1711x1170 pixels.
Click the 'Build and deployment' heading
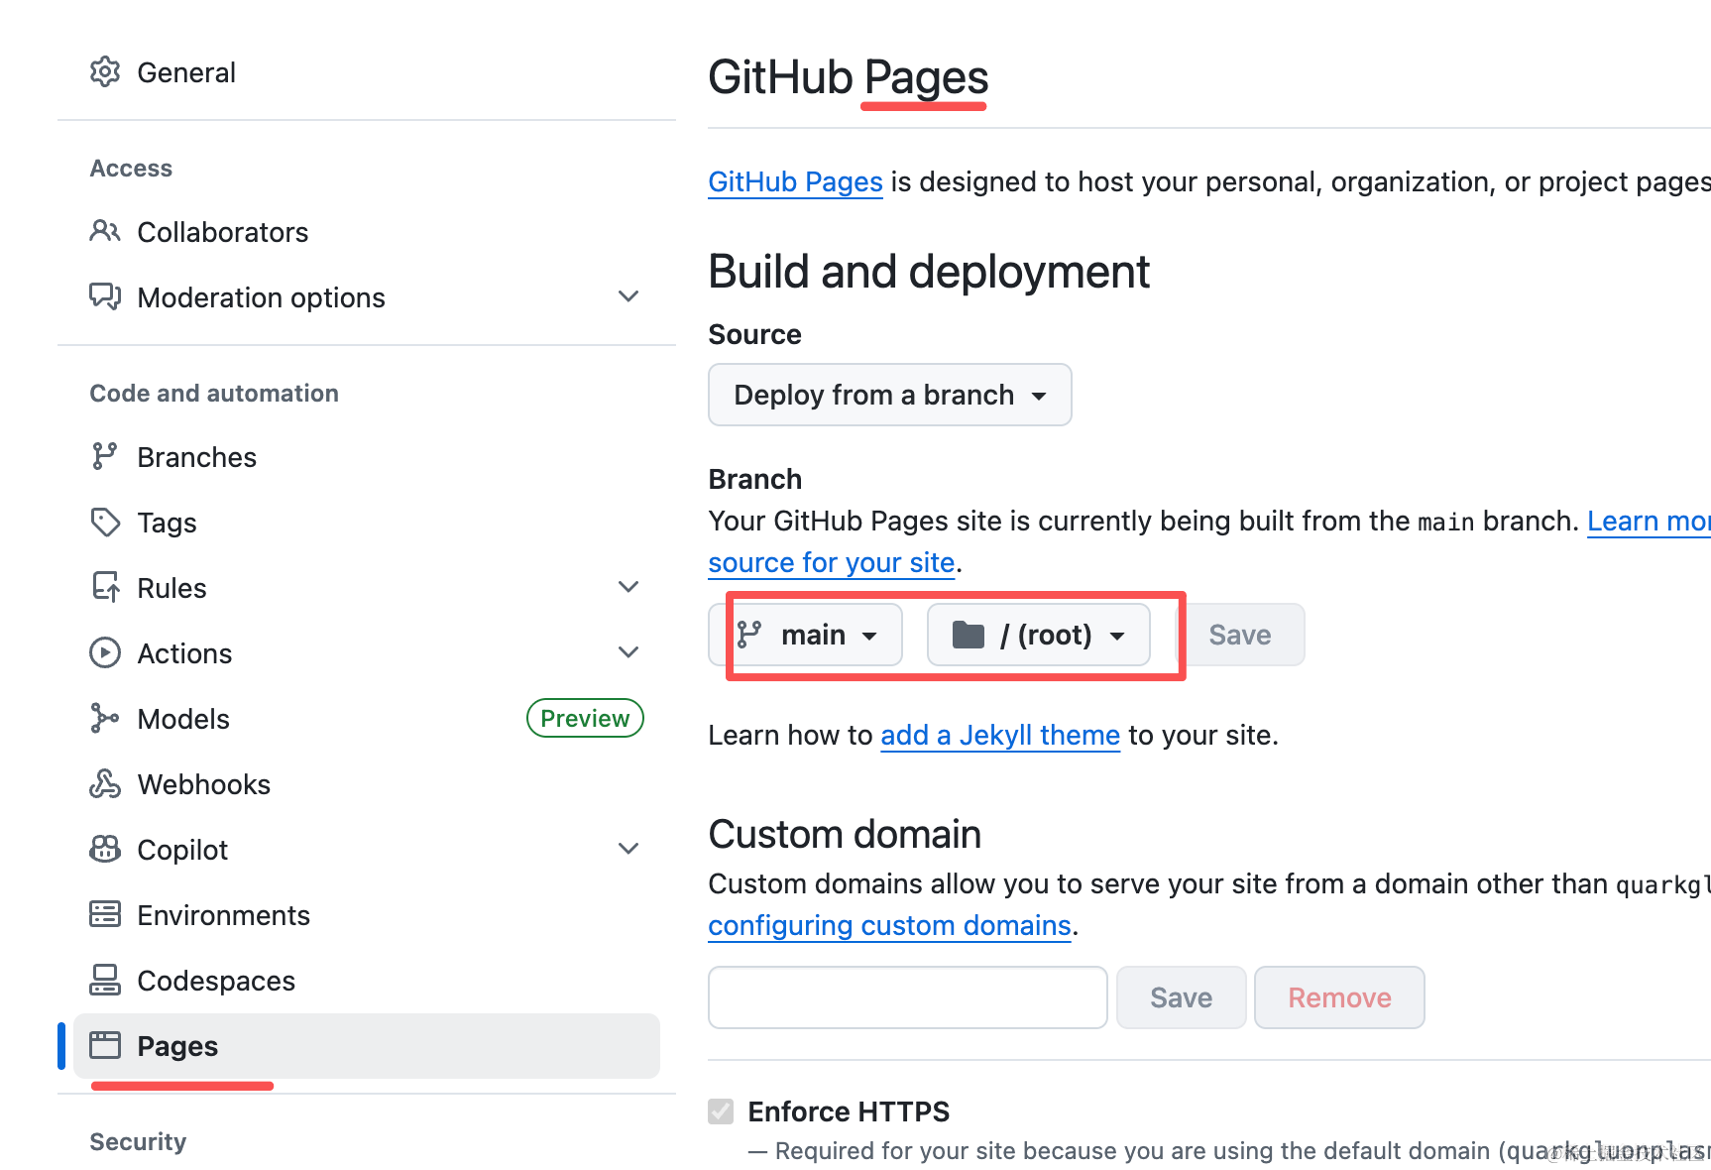[929, 272]
